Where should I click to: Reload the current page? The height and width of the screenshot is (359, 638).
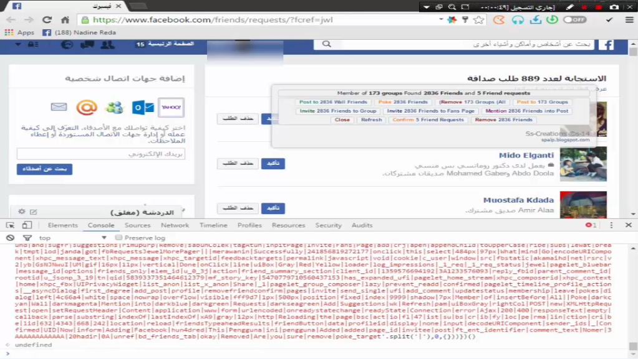(47, 19)
